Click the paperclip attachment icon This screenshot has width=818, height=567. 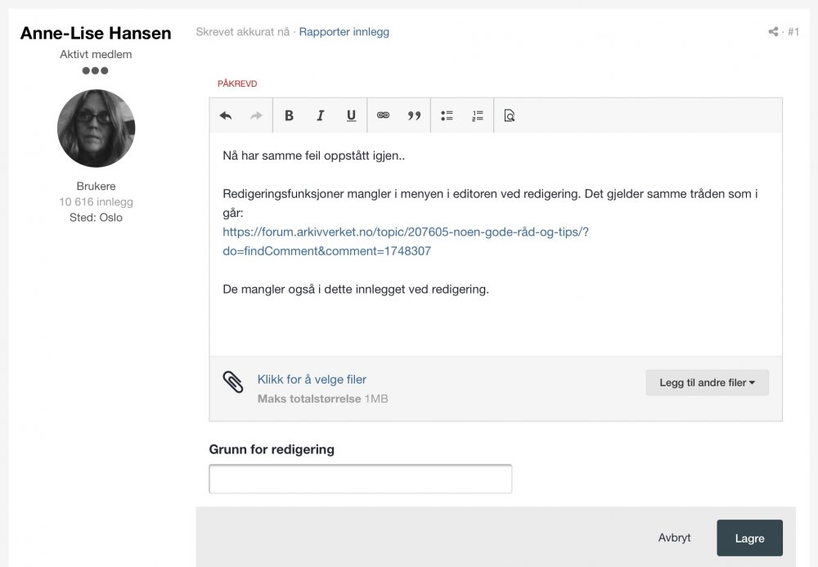click(x=233, y=382)
